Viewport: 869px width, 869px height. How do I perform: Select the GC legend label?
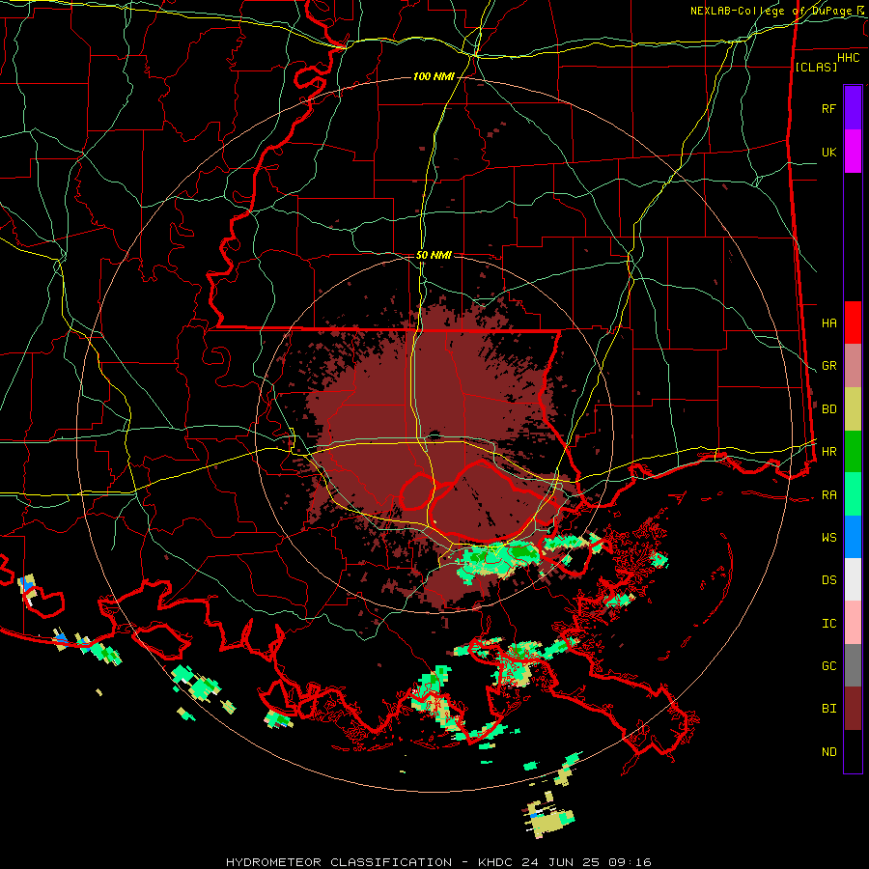[828, 666]
